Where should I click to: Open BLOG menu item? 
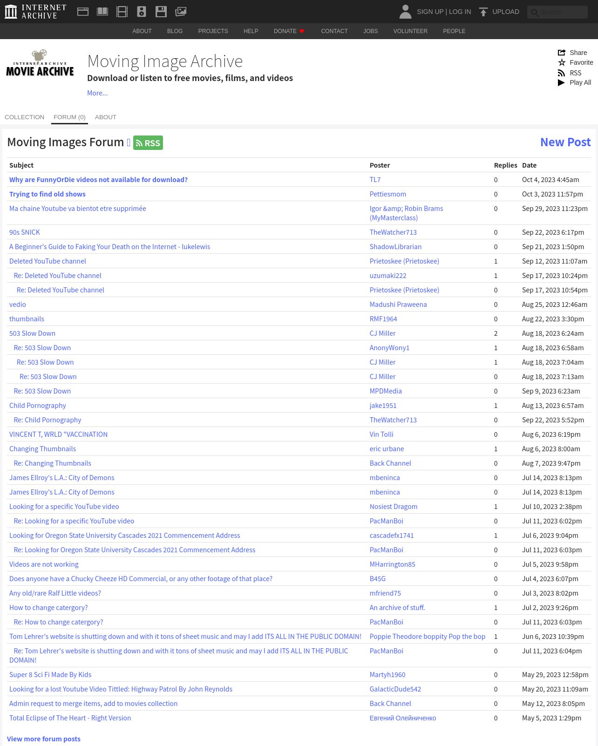point(175,31)
